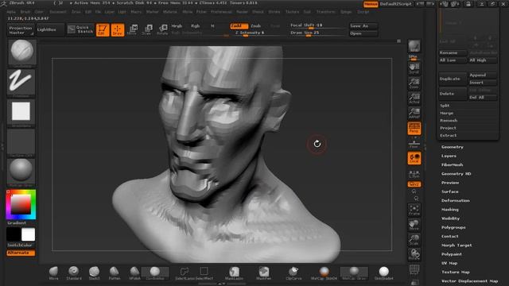509x286 pixels.
Task: Open the stroke type selector
Action: [21, 83]
